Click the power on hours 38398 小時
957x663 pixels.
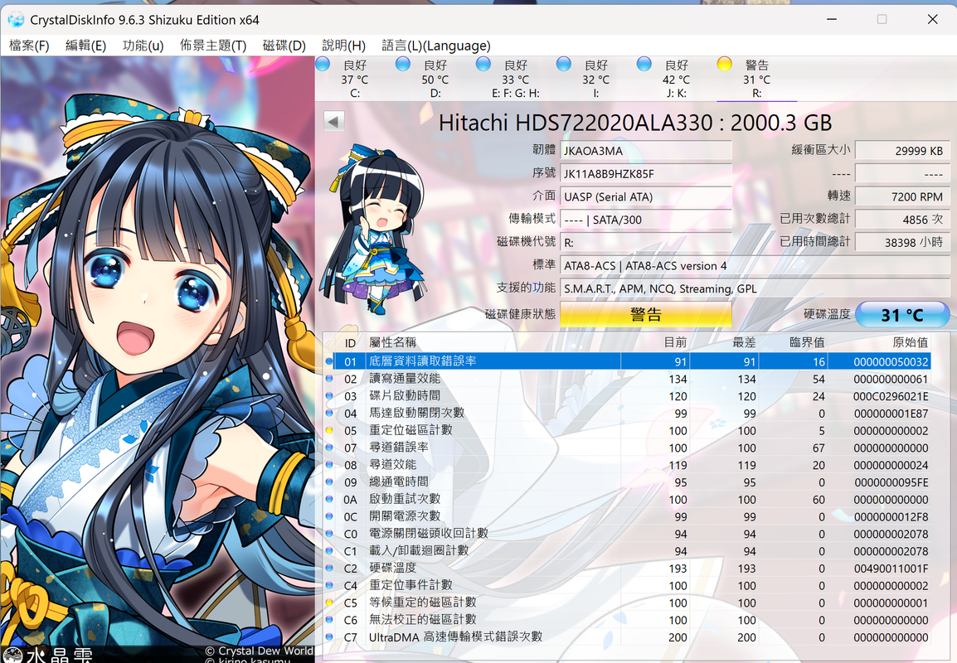[x=902, y=242]
